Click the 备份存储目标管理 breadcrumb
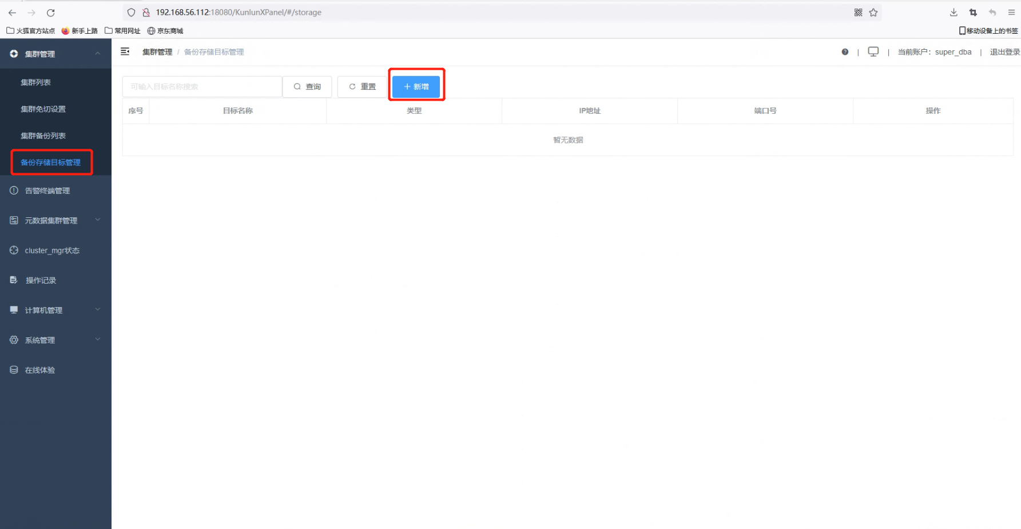 click(214, 52)
